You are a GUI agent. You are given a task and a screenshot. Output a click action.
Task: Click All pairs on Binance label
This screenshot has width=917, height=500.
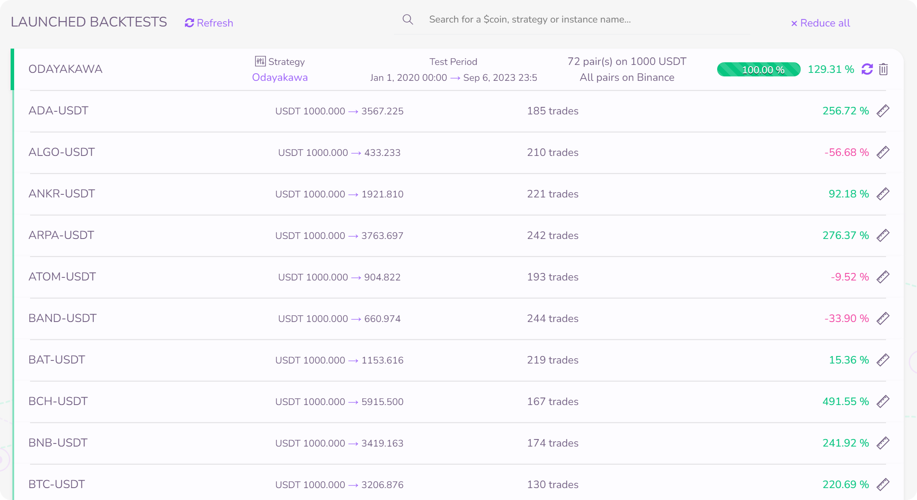[627, 77]
